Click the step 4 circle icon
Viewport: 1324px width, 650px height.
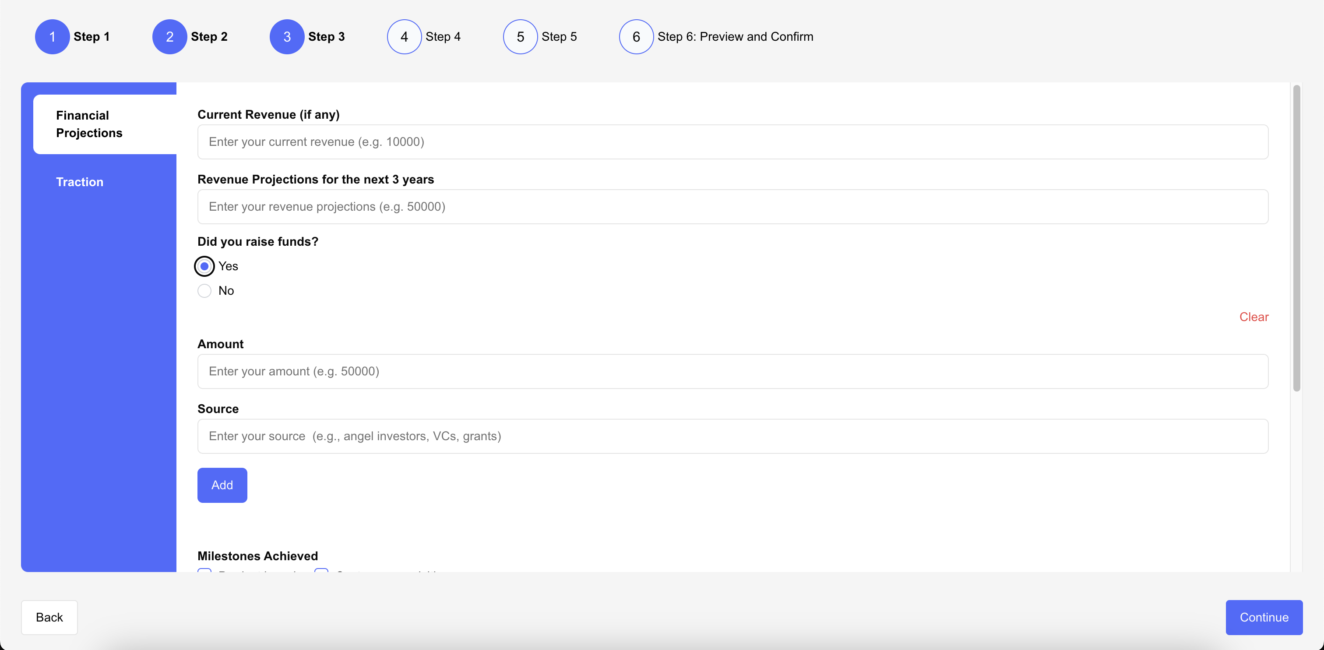click(x=404, y=36)
